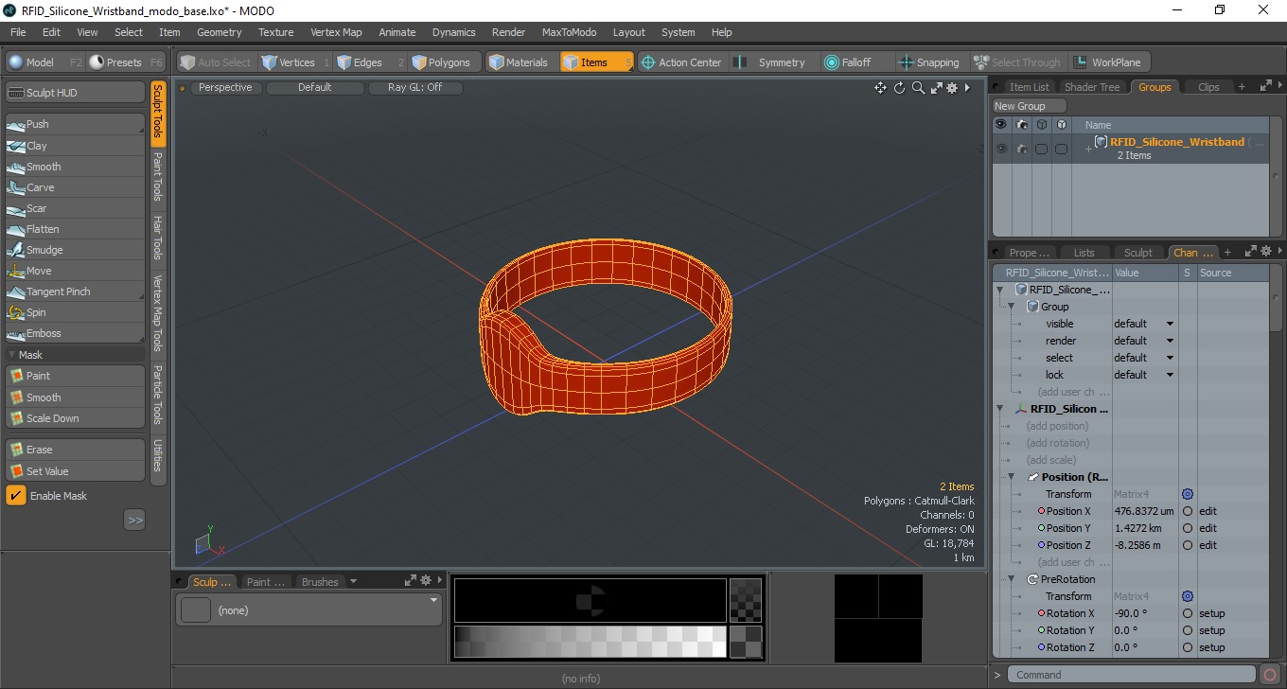
Task: Click the command record button icon
Action: (1271, 675)
